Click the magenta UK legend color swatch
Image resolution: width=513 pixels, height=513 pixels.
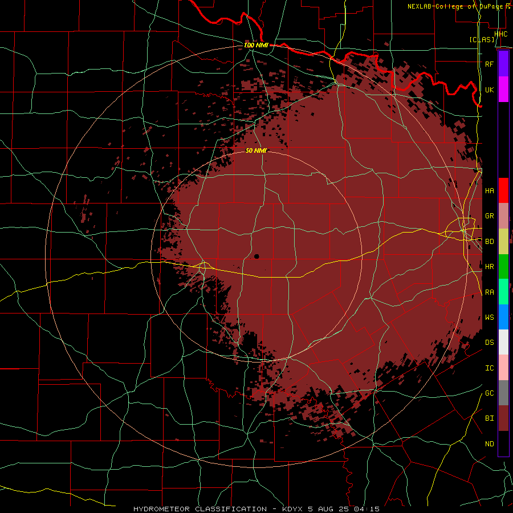click(503, 89)
